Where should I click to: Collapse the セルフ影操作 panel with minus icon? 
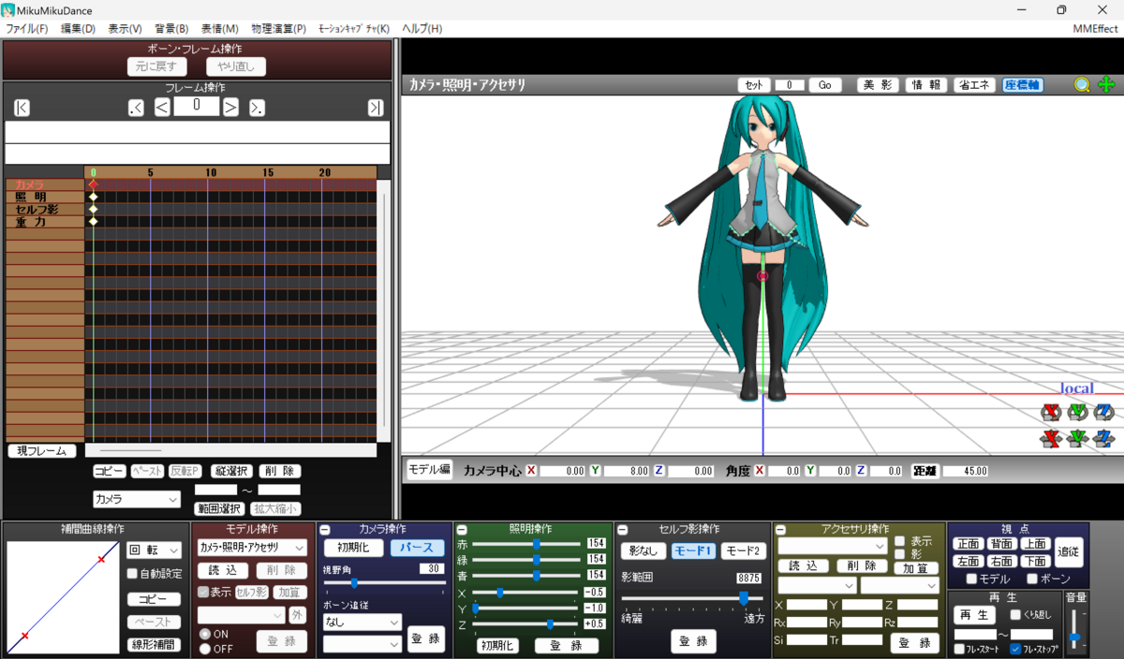[622, 530]
